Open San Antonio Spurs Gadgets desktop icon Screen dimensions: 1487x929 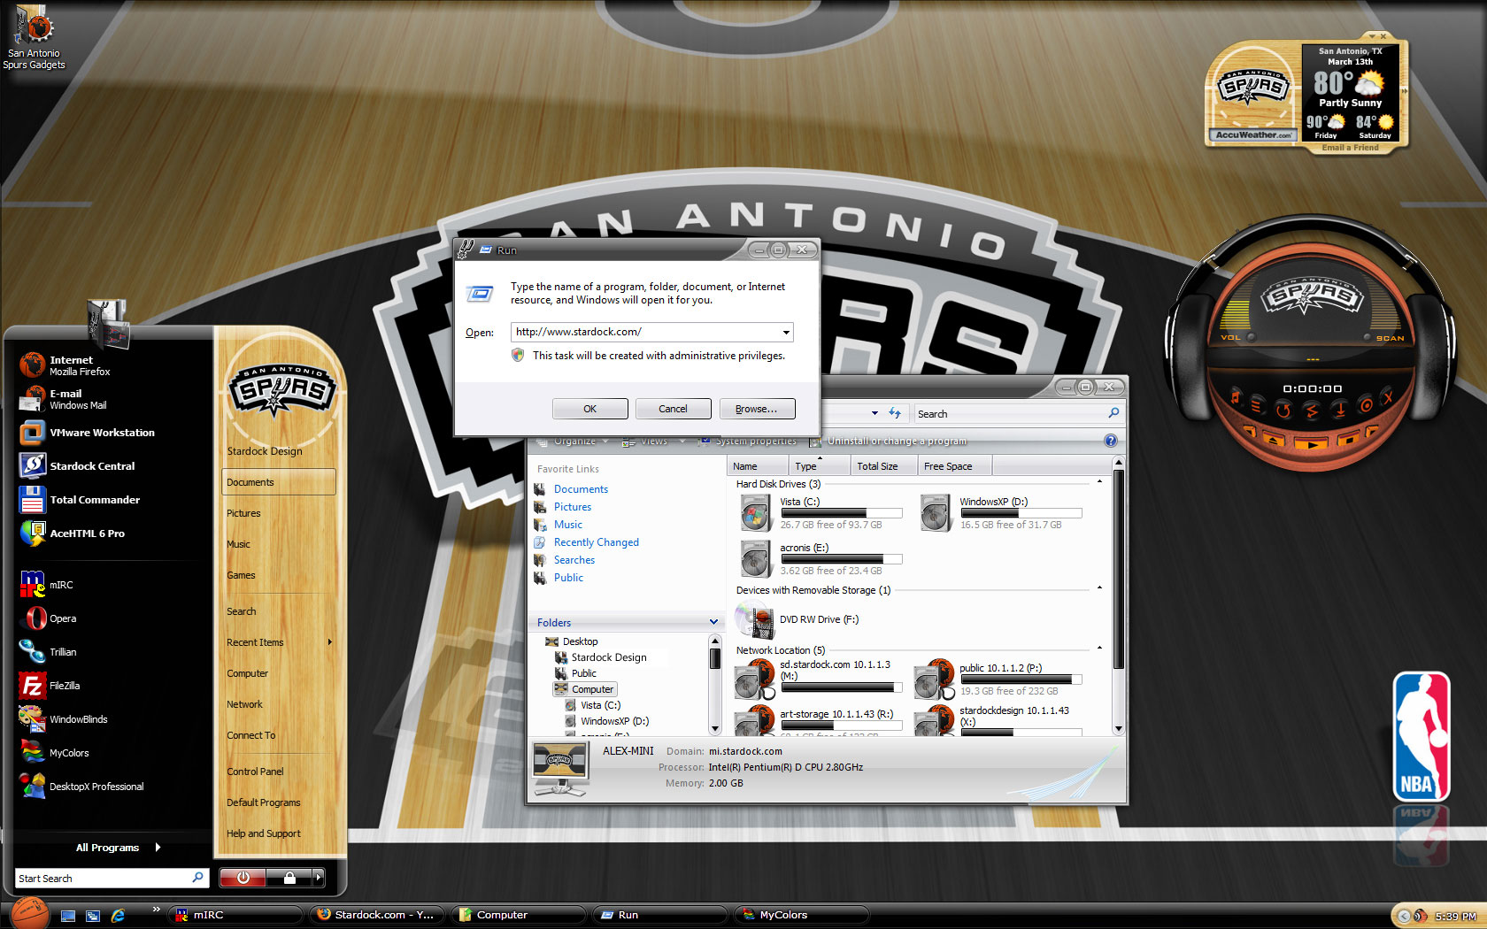[34, 37]
